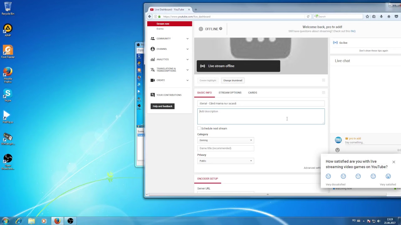The height and width of the screenshot is (225, 401).
Task: Click the volume icon in system tray
Action: [x=379, y=221]
